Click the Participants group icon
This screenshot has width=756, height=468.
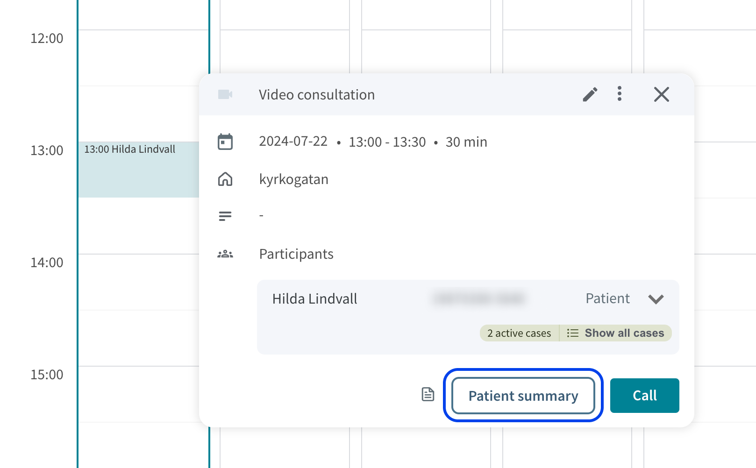coord(225,254)
